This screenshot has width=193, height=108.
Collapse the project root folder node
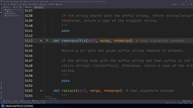[x=4, y=10]
